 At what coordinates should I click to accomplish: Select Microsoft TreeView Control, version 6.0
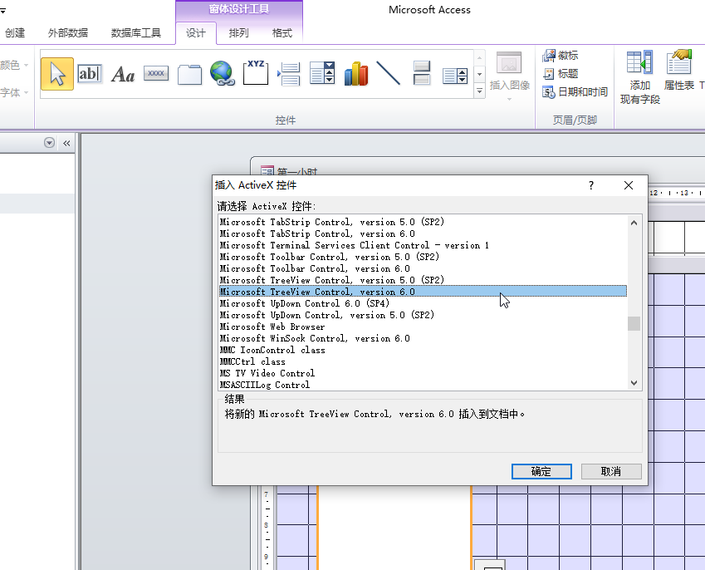[x=423, y=292]
